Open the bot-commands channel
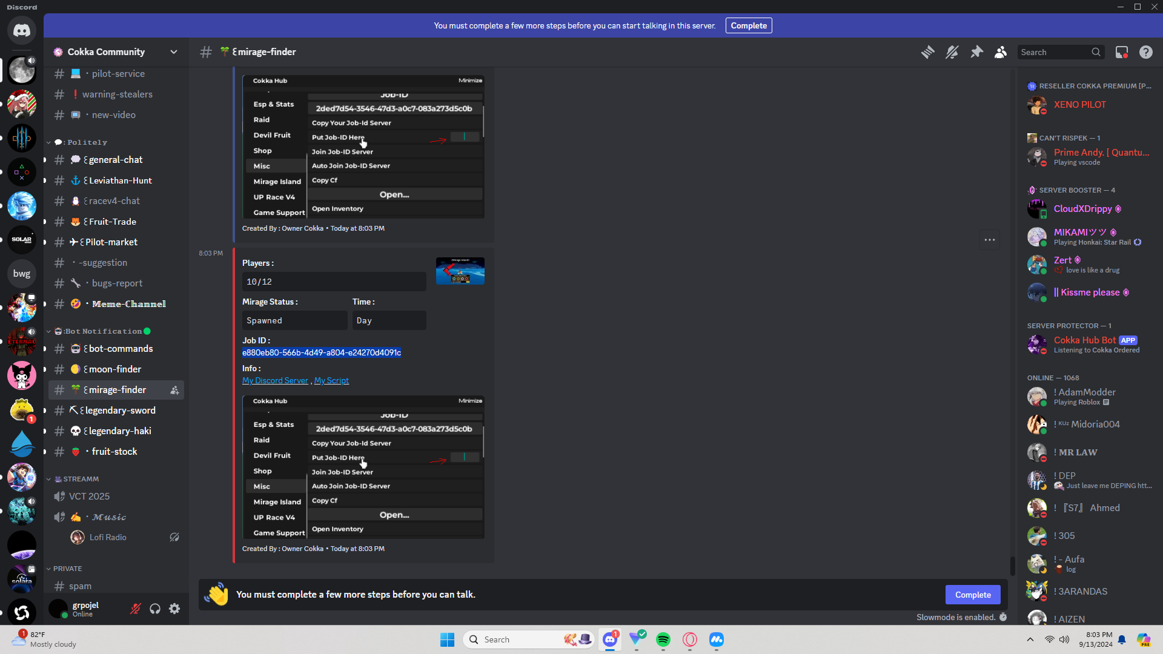The width and height of the screenshot is (1163, 654). 116,349
